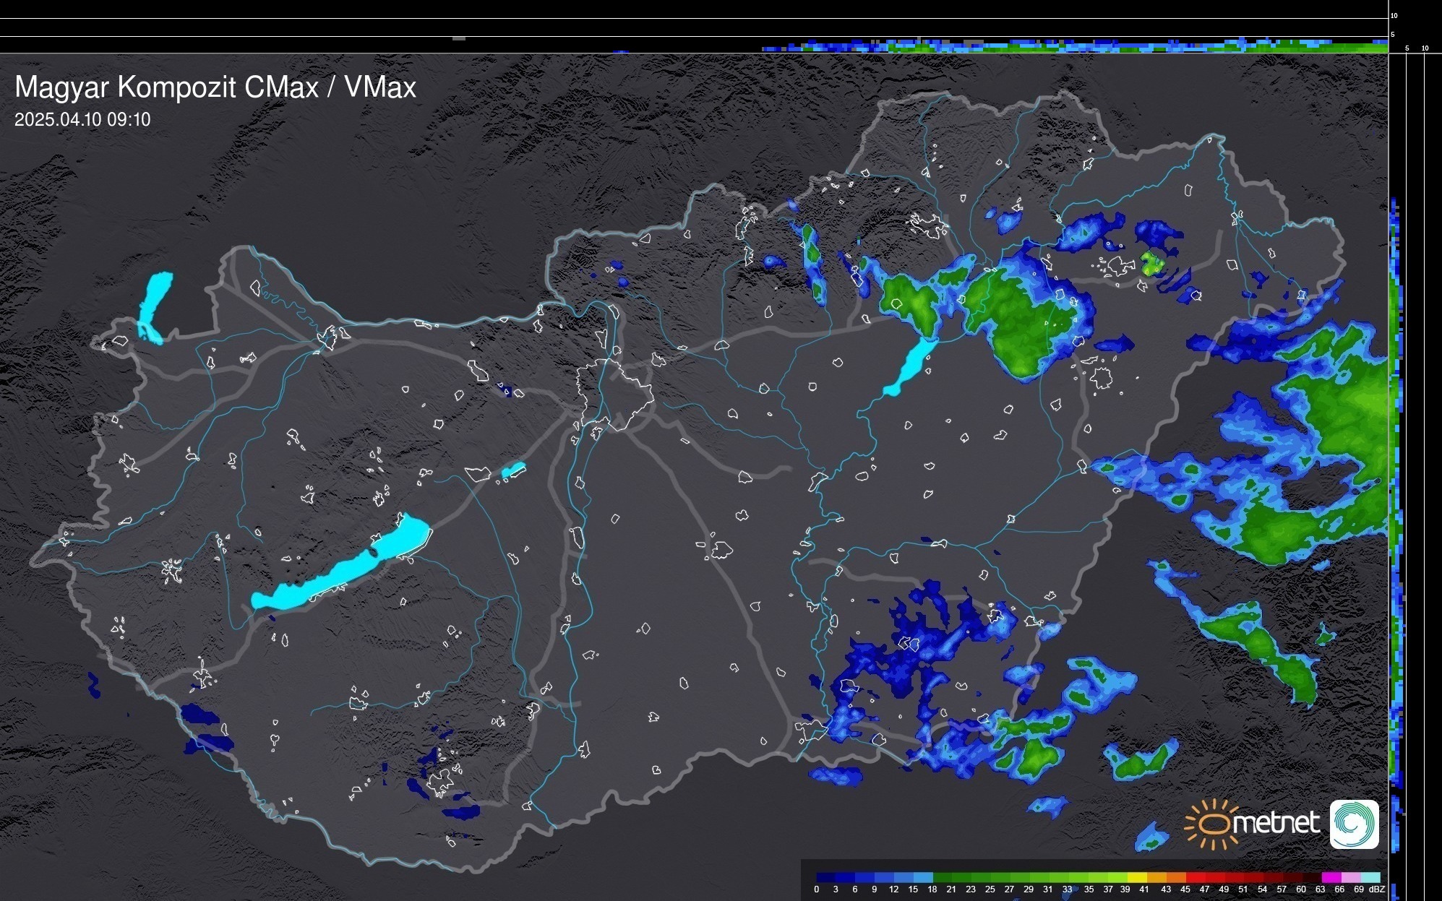The width and height of the screenshot is (1442, 901).
Task: Click the dBZ unit label in the legend
Action: pos(1376,889)
